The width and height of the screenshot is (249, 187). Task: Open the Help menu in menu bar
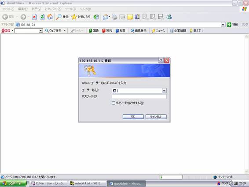click(x=85, y=9)
